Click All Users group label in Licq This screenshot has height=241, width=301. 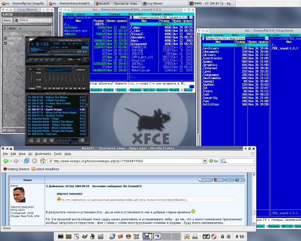[9, 130]
